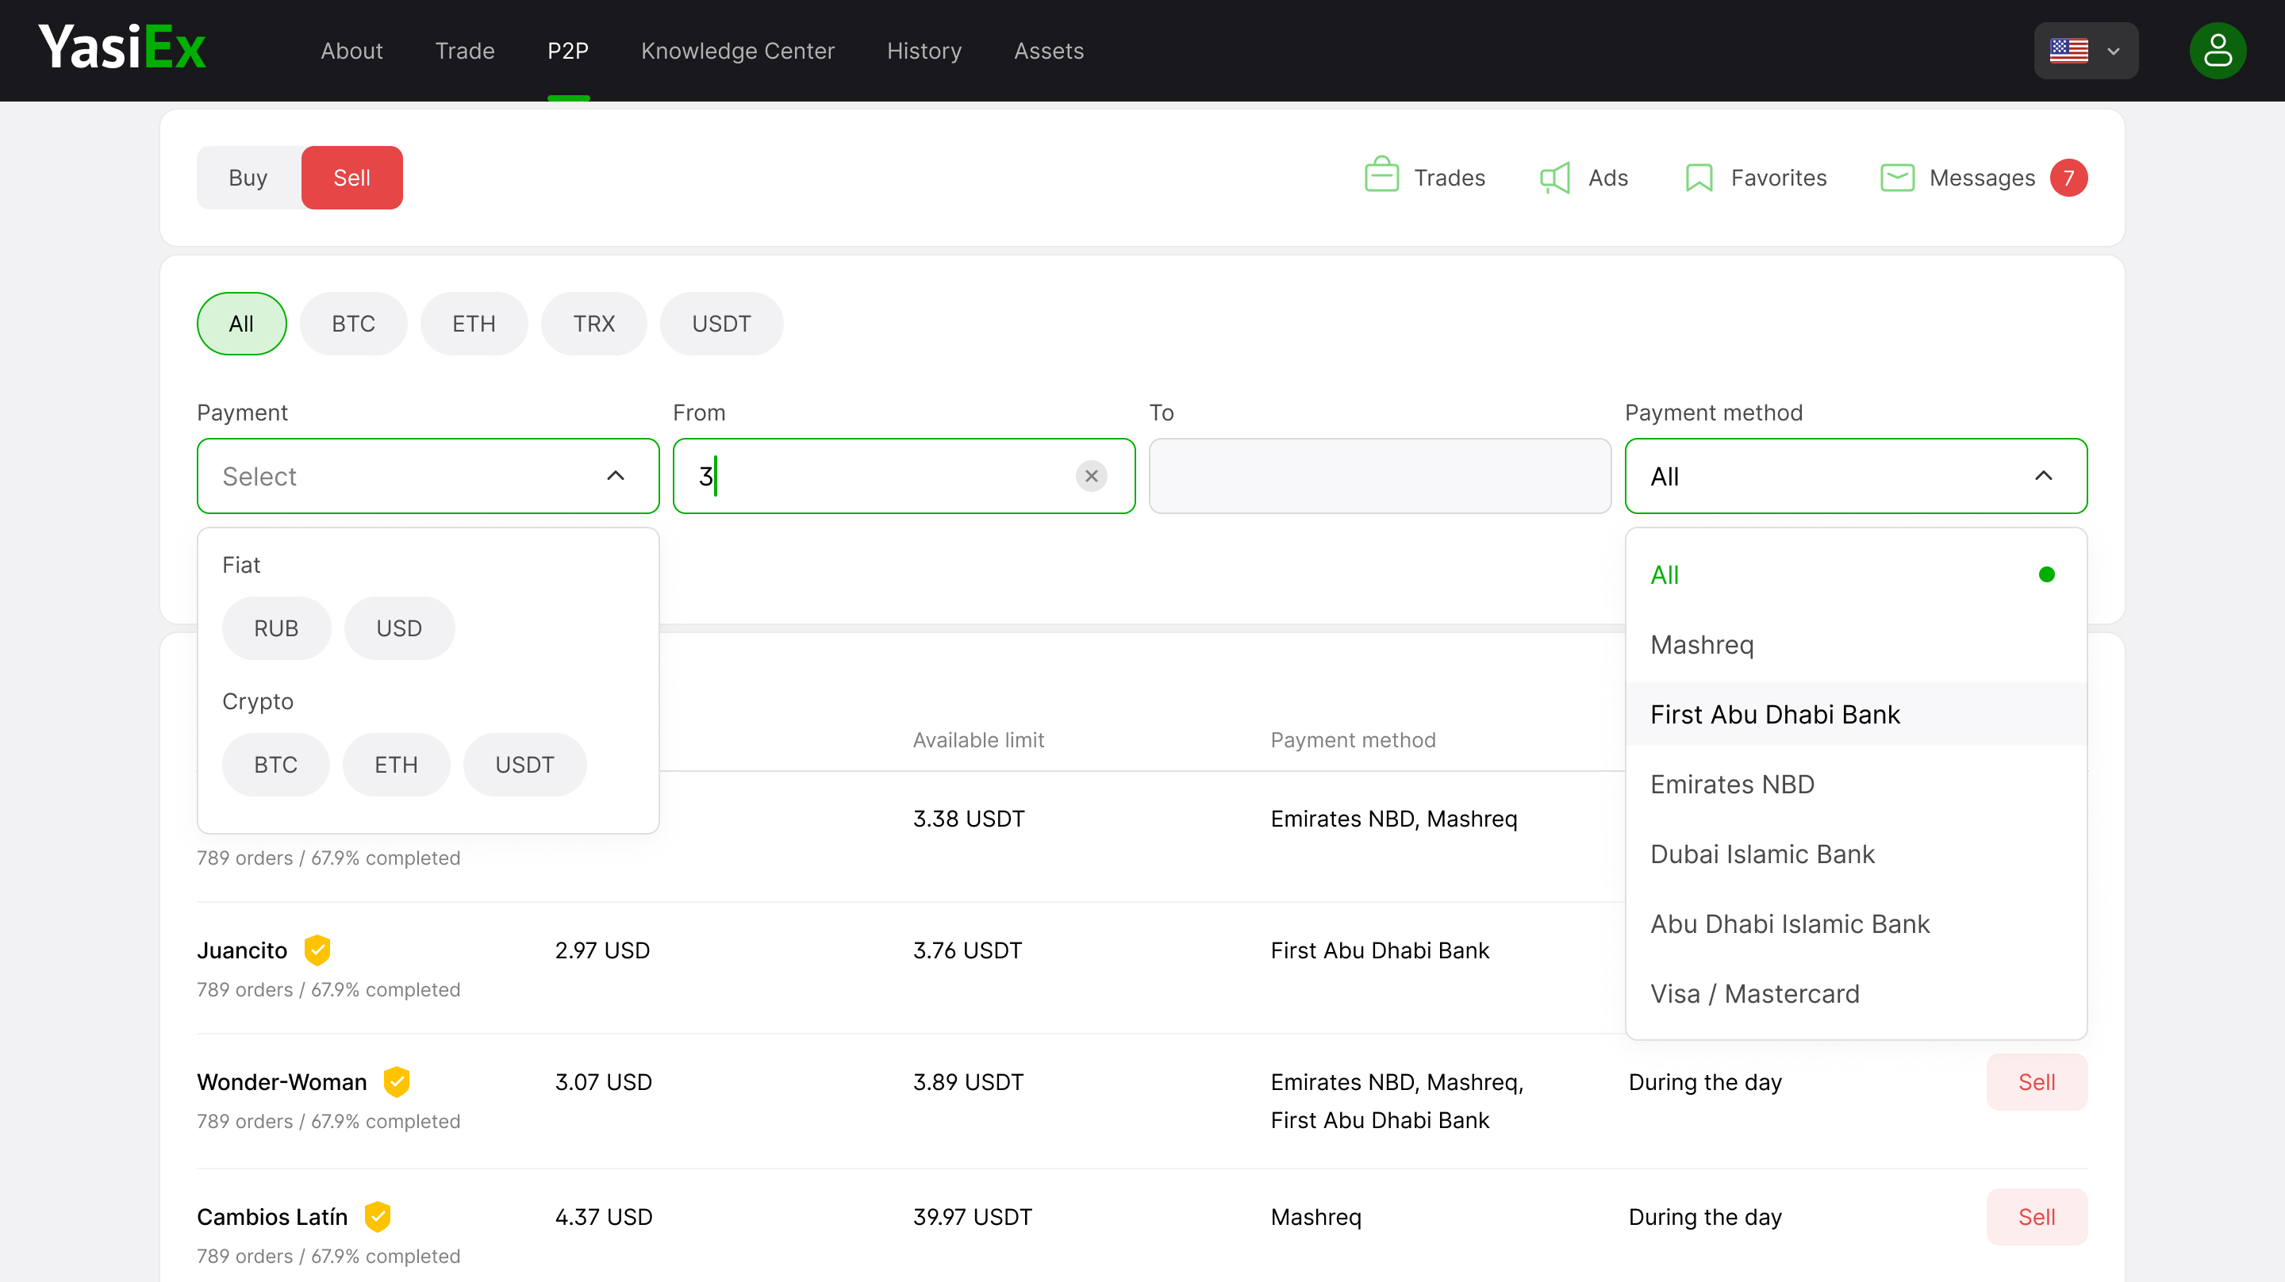2285x1282 pixels.
Task: Switch to the Buy toggle option
Action: coord(248,178)
